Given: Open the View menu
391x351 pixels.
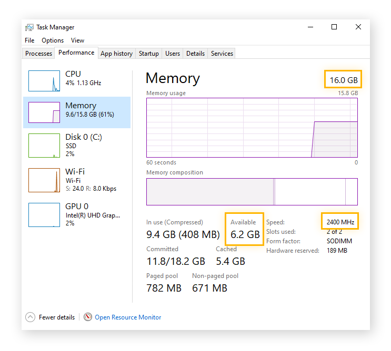Looking at the screenshot, I should 77,40.
